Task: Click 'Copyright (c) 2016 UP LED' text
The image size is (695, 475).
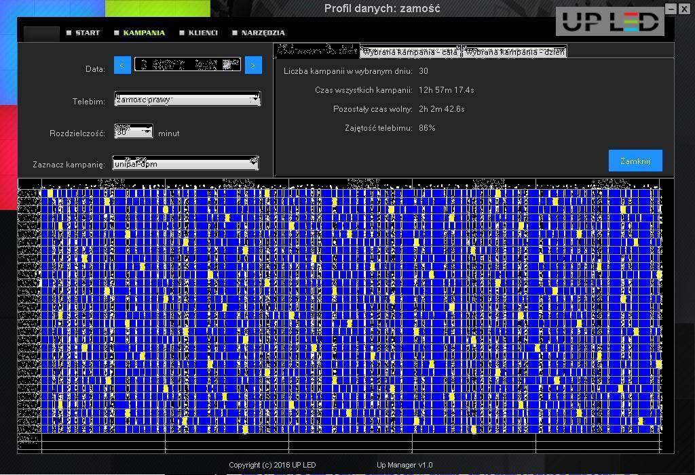Action: point(272,465)
